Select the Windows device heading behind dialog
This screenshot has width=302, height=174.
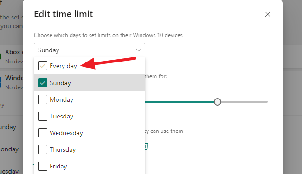(14, 78)
